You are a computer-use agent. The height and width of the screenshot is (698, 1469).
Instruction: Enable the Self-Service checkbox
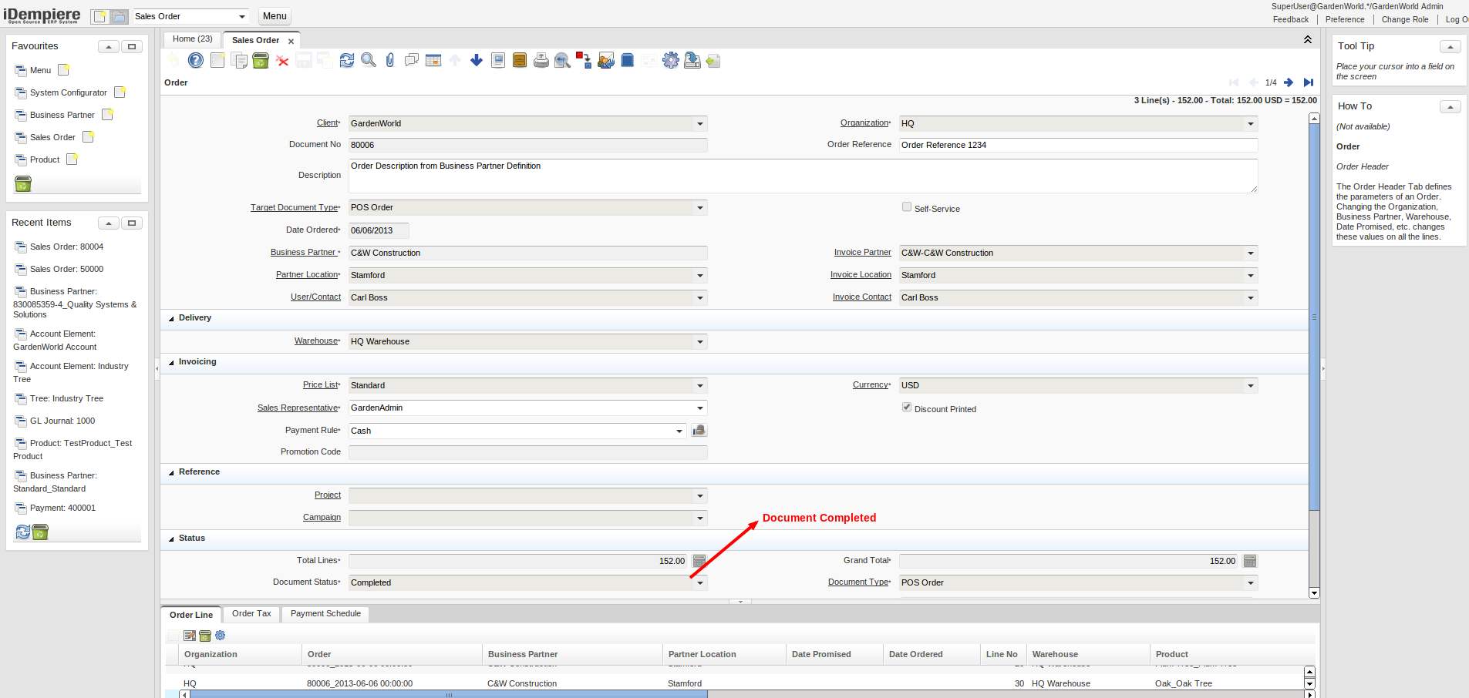point(906,206)
